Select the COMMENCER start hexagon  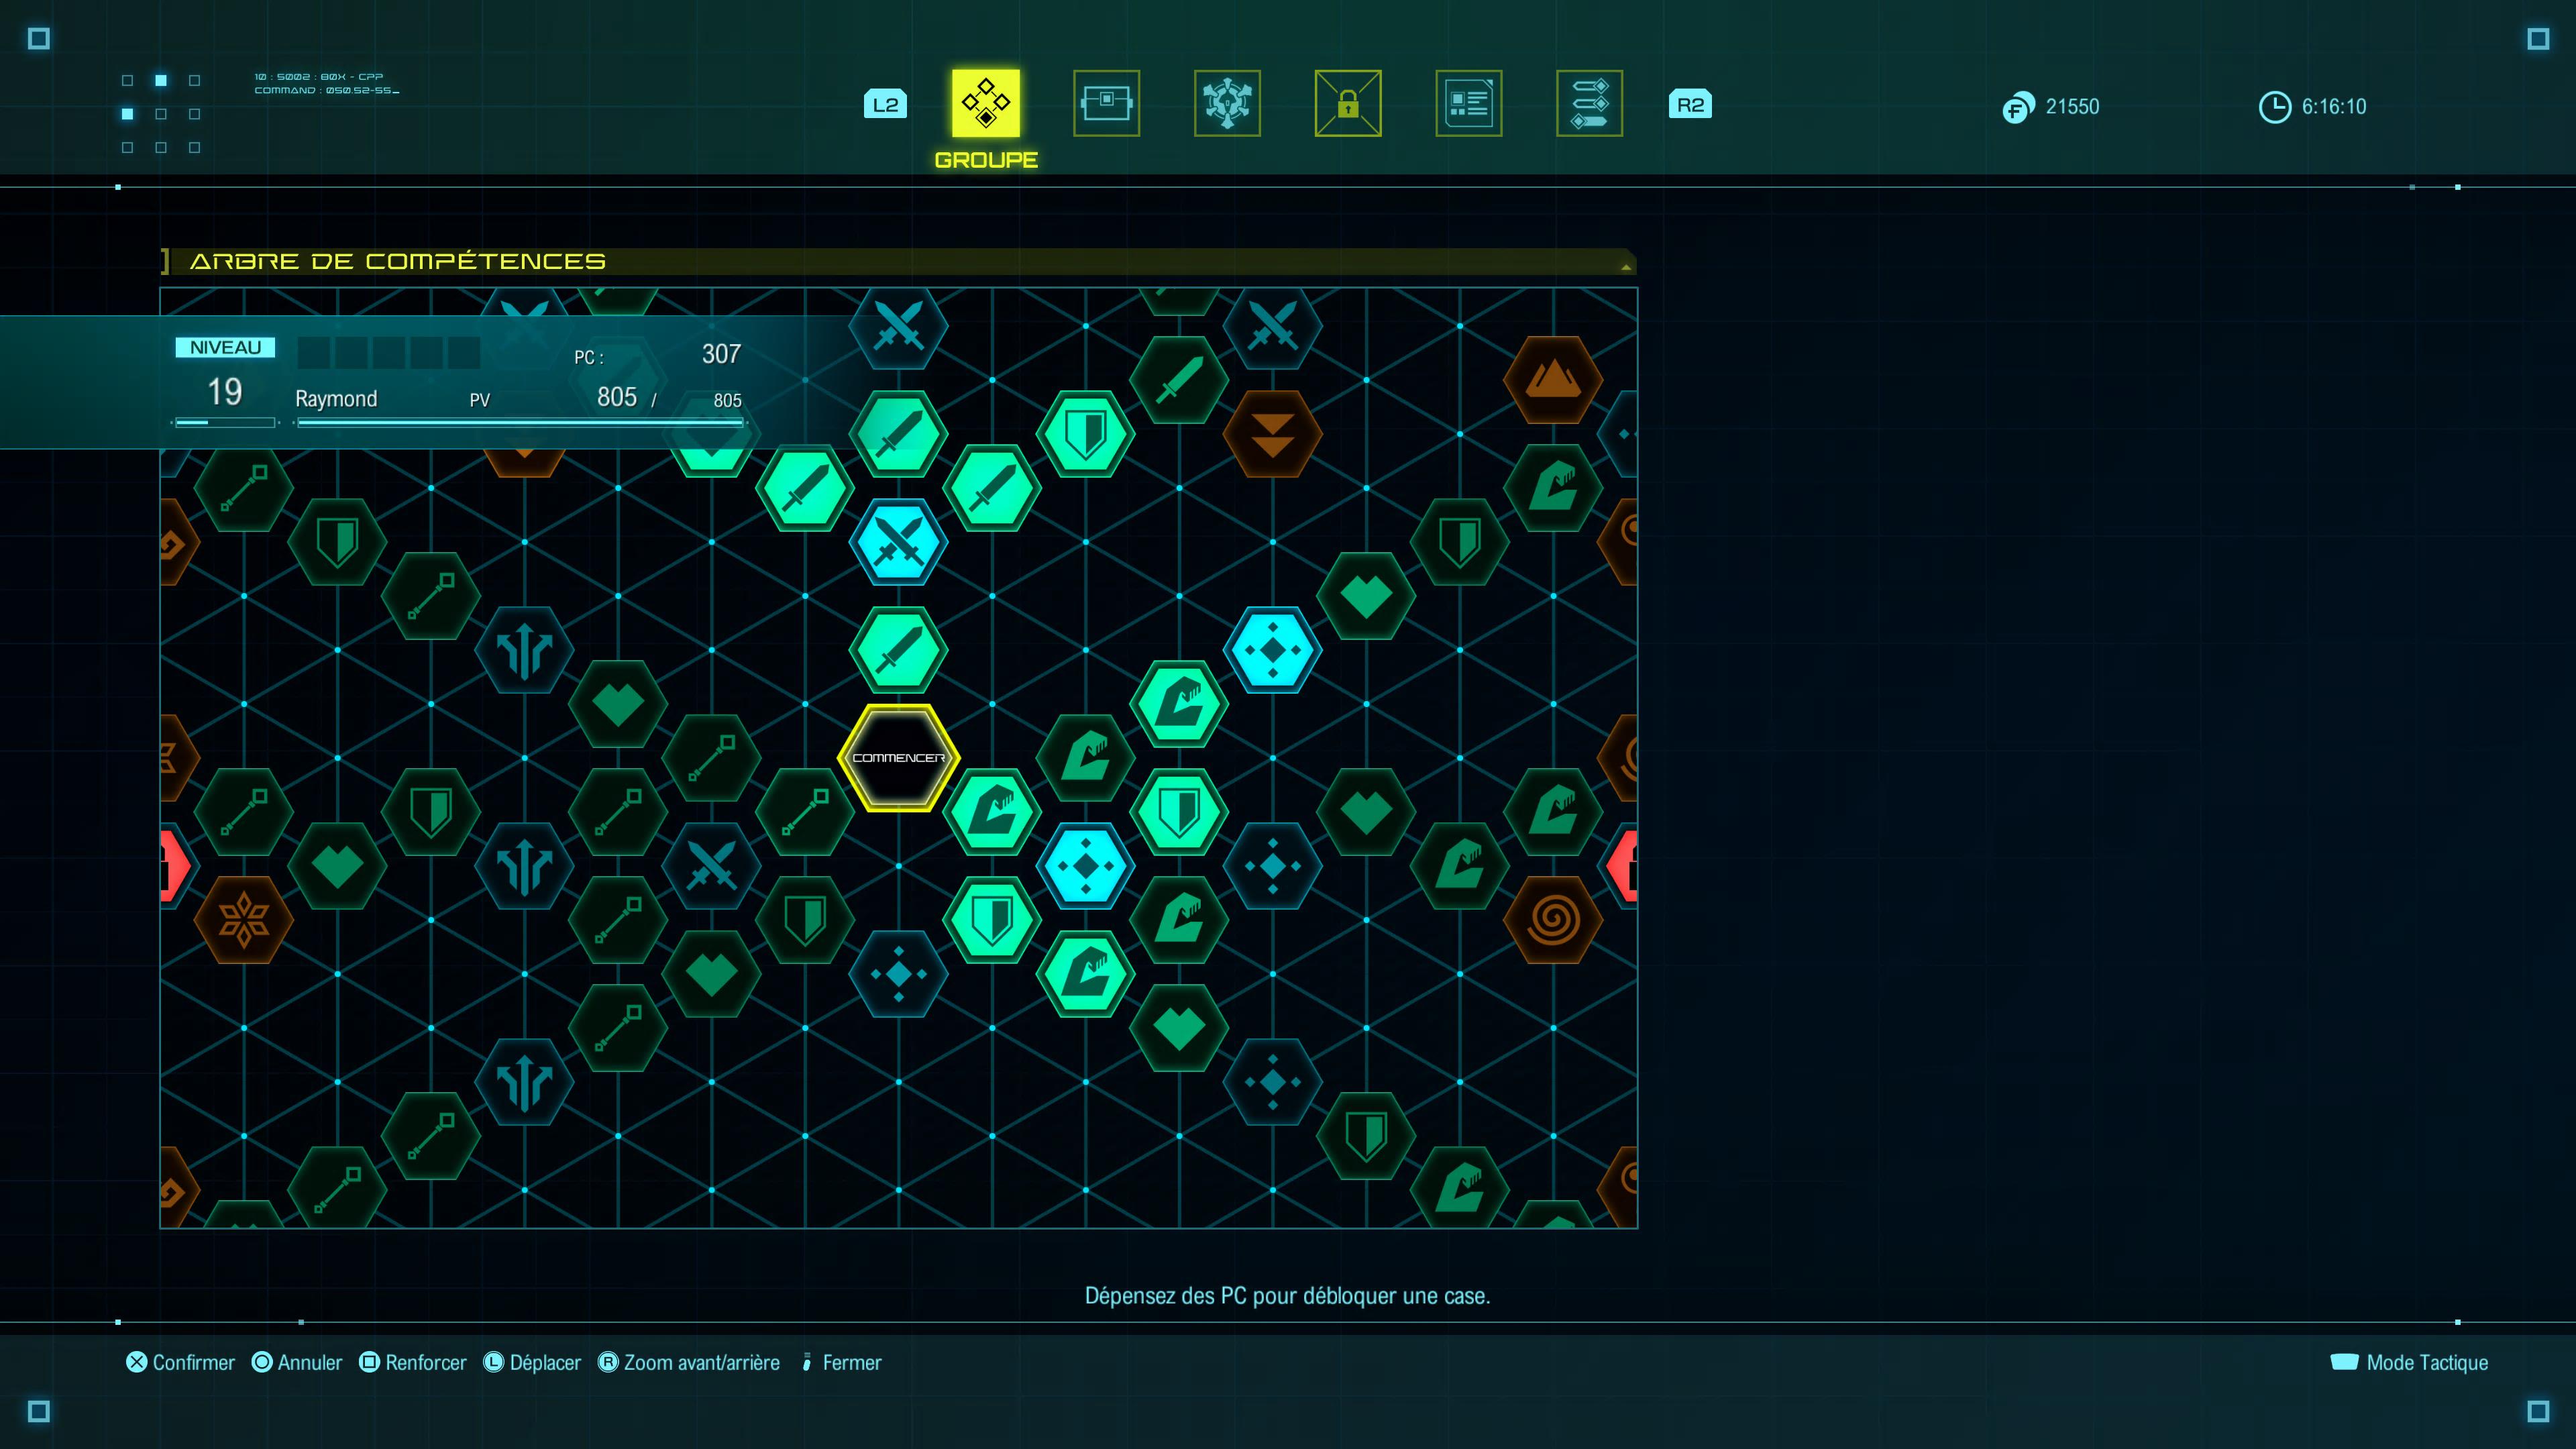coord(898,758)
